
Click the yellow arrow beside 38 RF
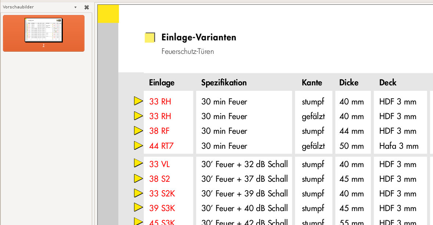coord(138,131)
